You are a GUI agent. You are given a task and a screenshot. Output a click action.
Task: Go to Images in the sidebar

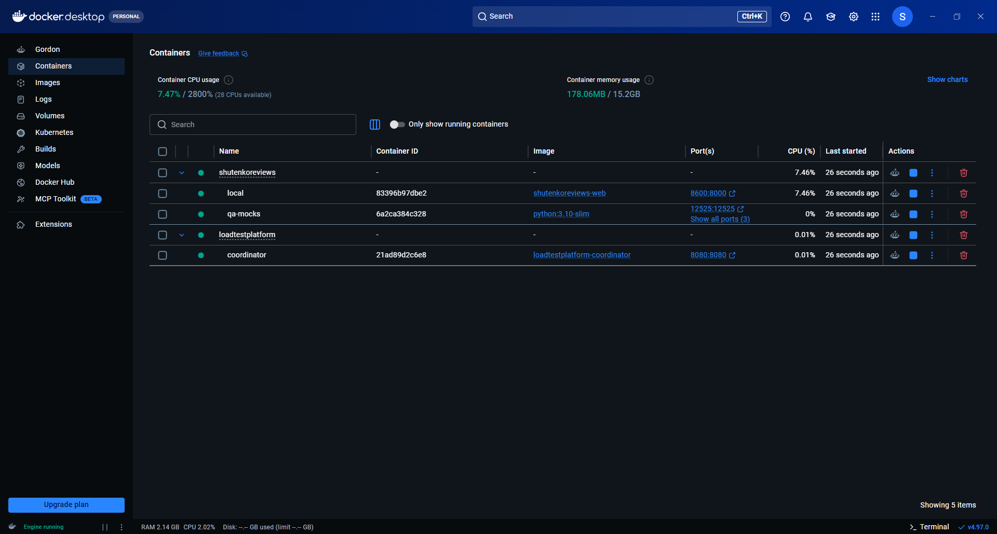[x=66, y=83]
